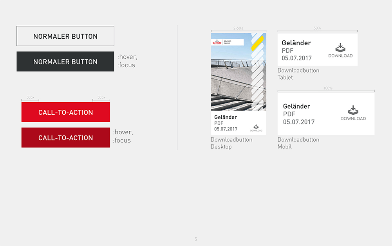Image resolution: width=392 pixels, height=246 pixels.
Task: Click the page number 5 in the footer
Action: point(196,239)
